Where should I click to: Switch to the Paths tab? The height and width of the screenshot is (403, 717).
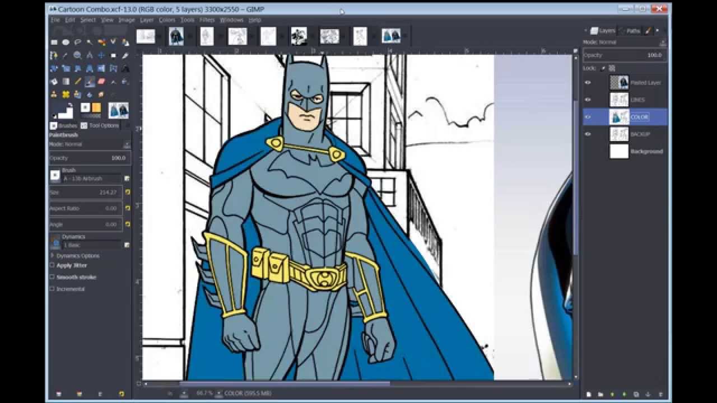point(629,31)
